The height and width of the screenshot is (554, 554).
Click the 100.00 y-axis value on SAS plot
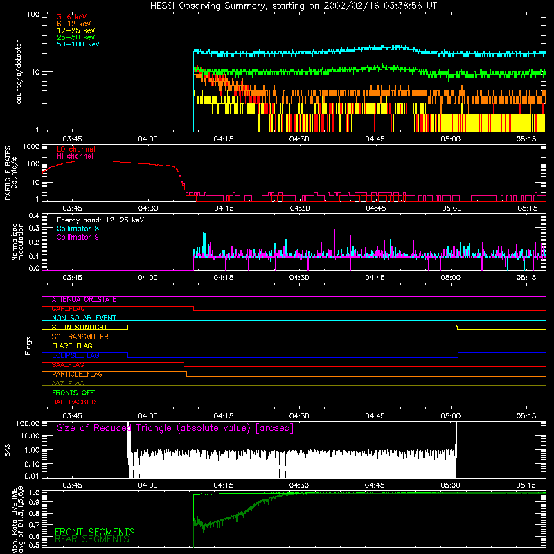point(28,424)
